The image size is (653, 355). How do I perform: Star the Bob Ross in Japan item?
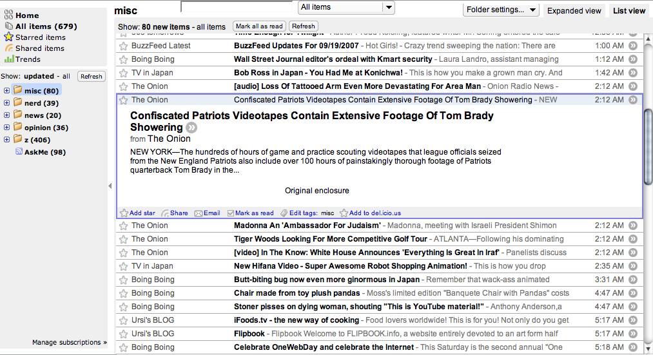(x=123, y=73)
